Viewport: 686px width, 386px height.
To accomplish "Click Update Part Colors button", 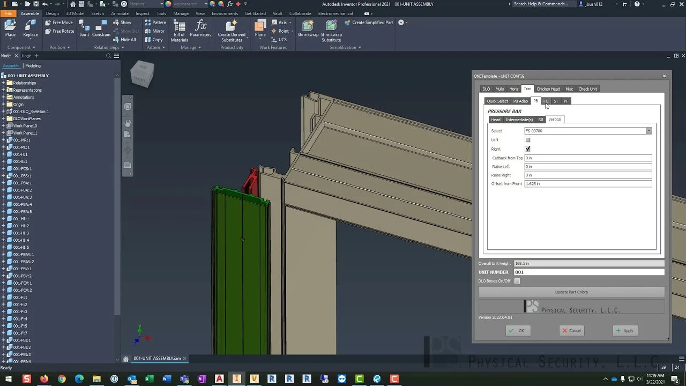I will point(571,292).
